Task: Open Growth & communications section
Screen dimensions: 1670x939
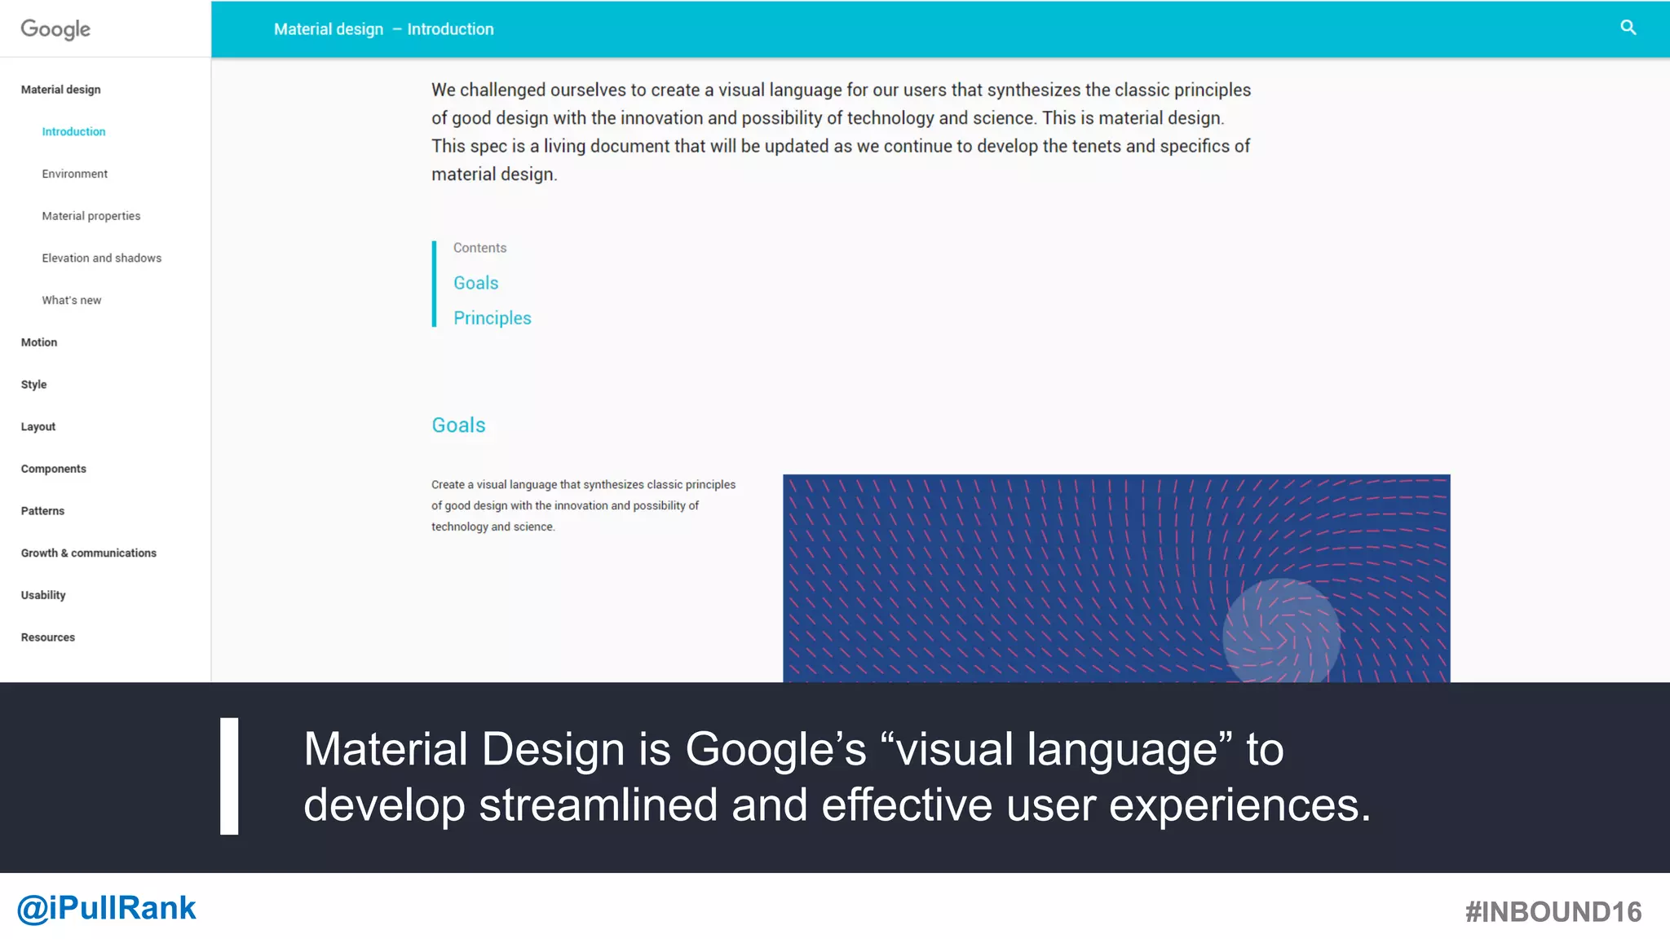Action: tap(89, 553)
